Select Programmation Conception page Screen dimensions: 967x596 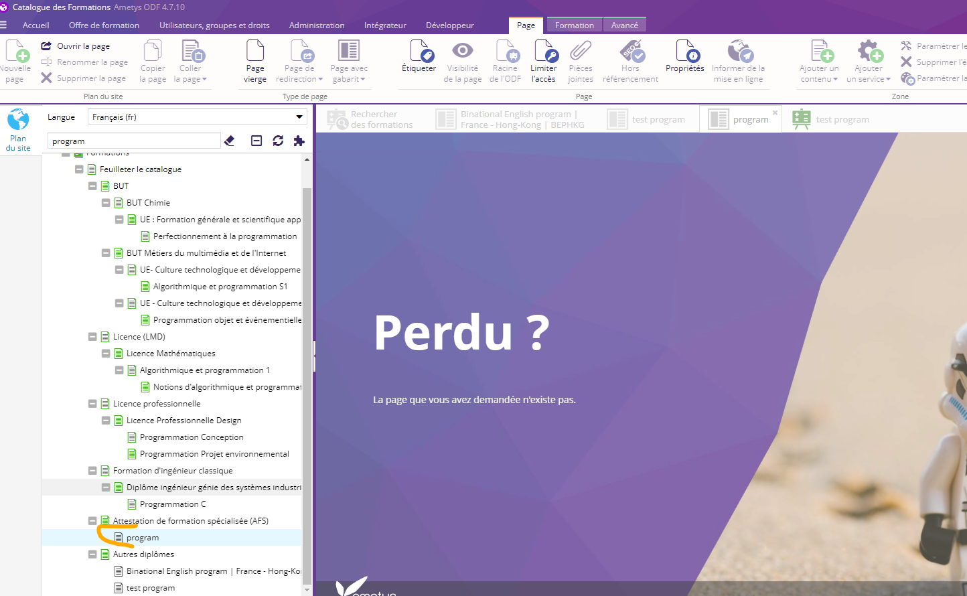tap(192, 437)
